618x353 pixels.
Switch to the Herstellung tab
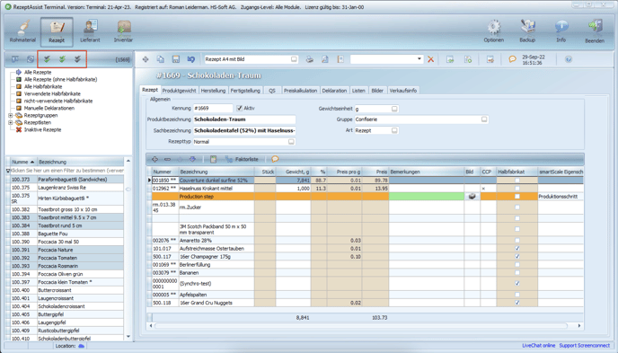point(213,91)
